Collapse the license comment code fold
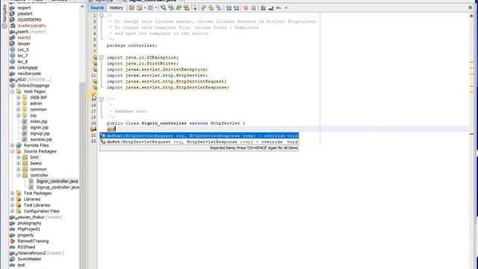The image size is (478, 269). (x=102, y=15)
